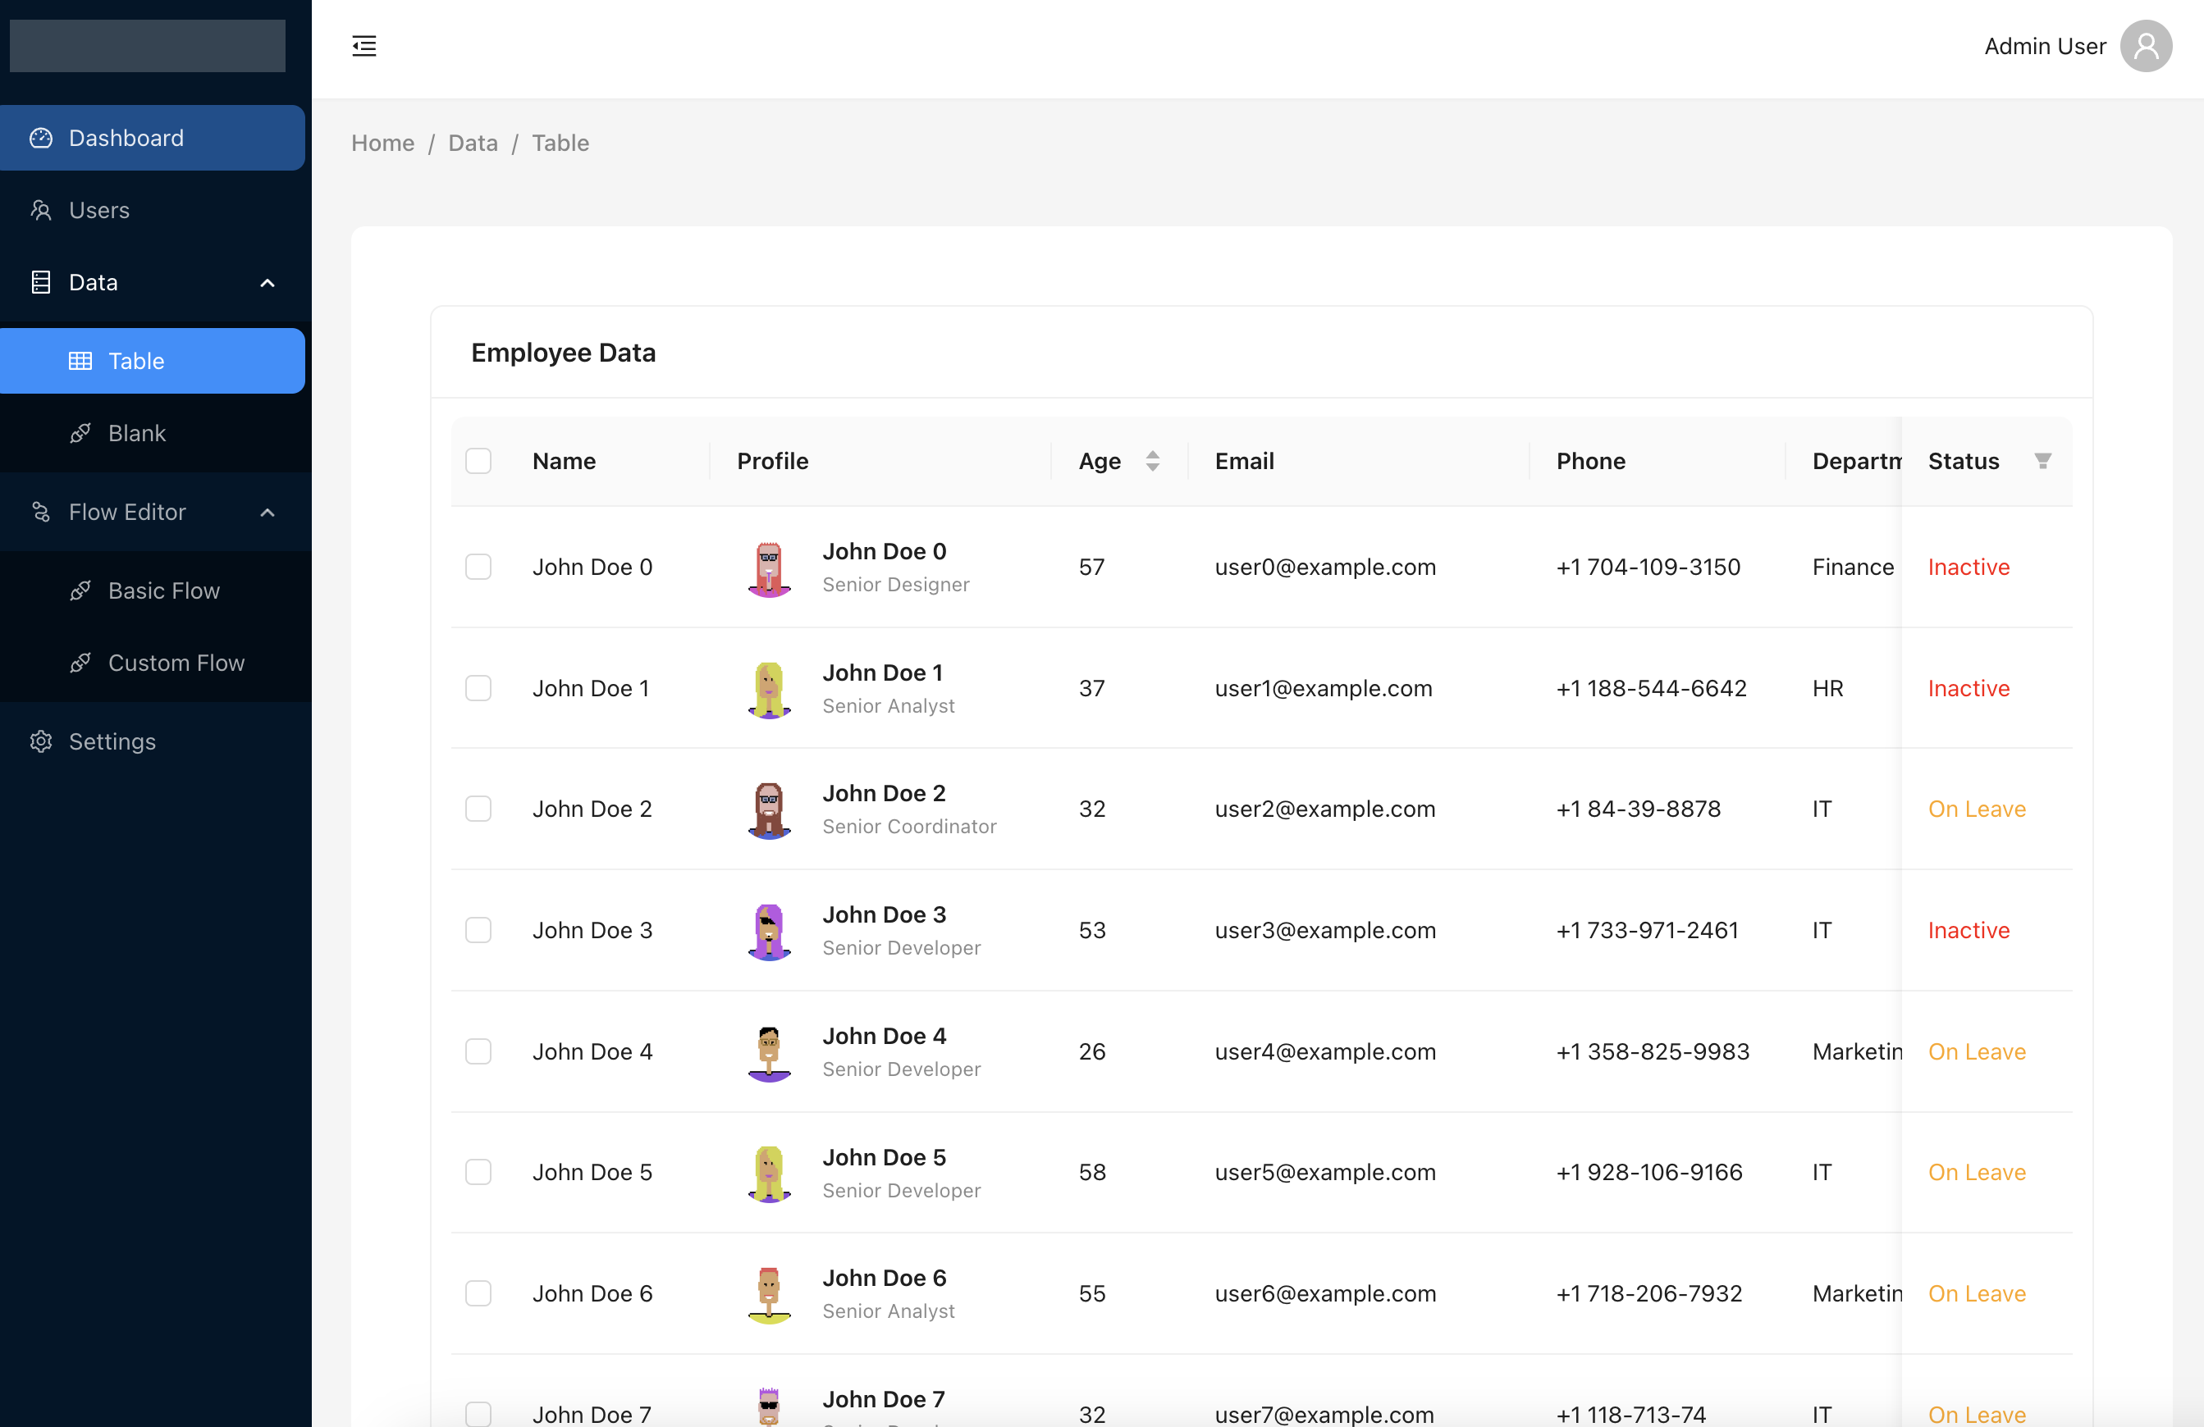2204x1427 pixels.
Task: Toggle the select-all checkbox in the table header
Action: pos(478,460)
